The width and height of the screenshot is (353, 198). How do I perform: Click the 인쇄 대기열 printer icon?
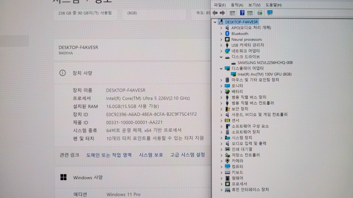tap(227, 149)
